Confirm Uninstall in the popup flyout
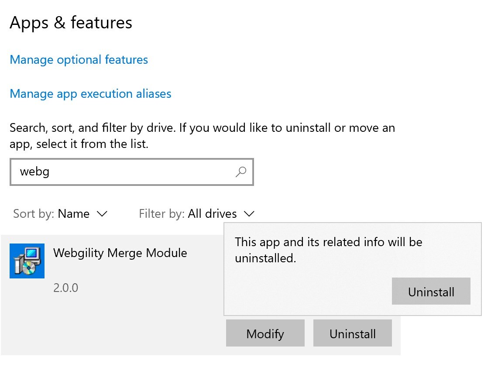The width and height of the screenshot is (498, 374). [x=431, y=291]
